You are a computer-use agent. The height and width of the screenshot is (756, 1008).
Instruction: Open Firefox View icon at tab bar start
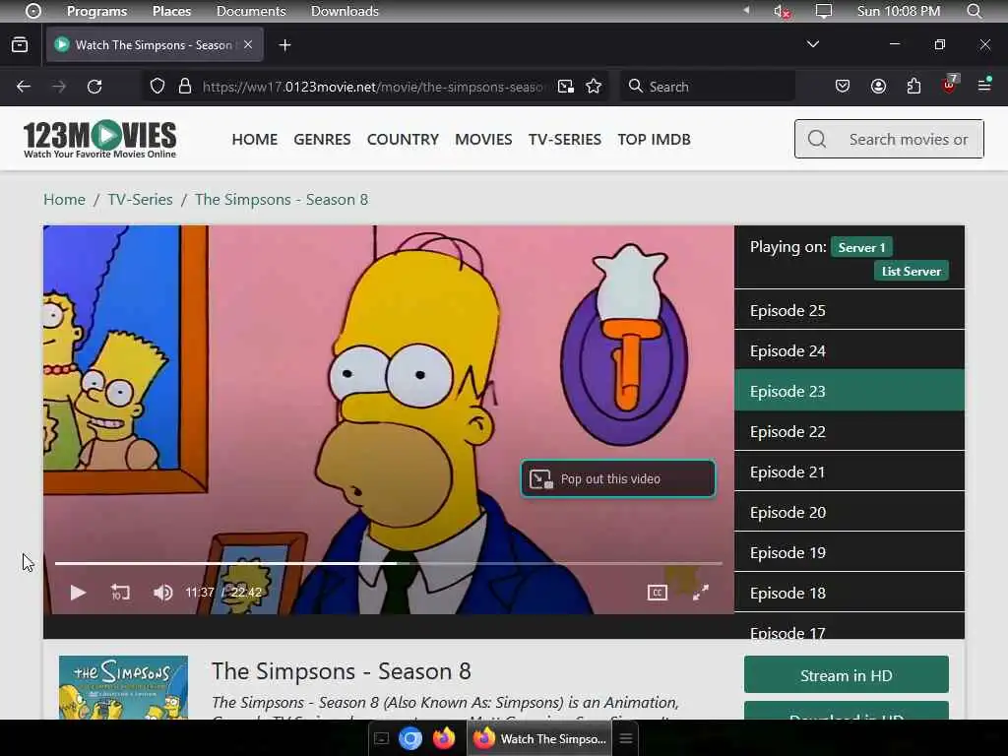click(x=20, y=44)
